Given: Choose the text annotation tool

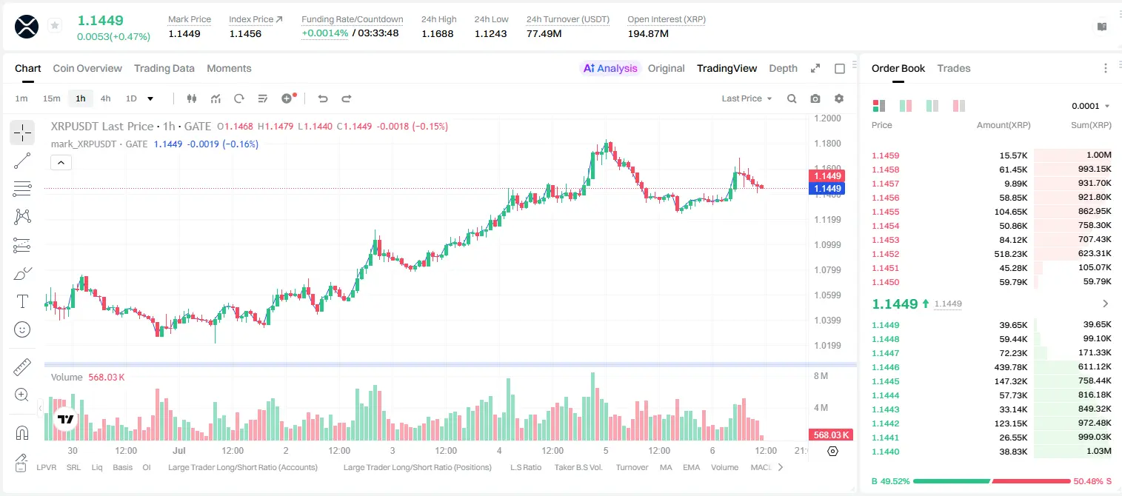Looking at the screenshot, I should click(x=22, y=301).
